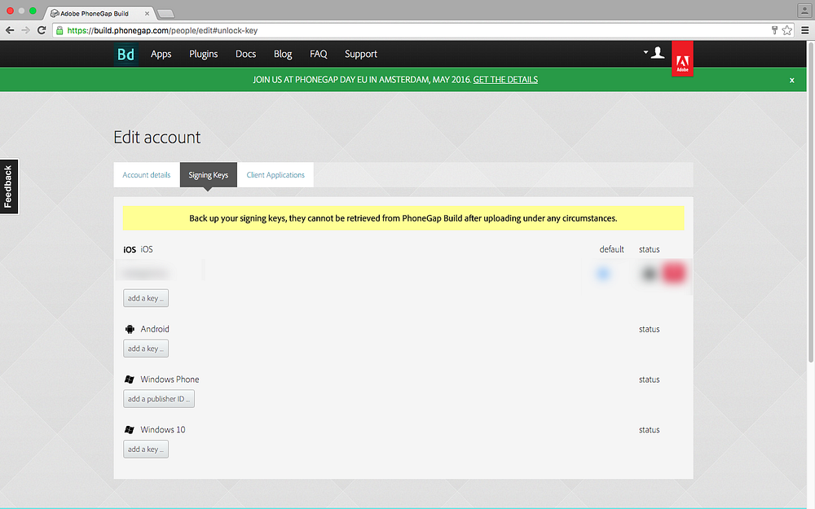Screen dimensions: 815x509
Task: Open the Chrome hamburger menu
Action: point(804,30)
